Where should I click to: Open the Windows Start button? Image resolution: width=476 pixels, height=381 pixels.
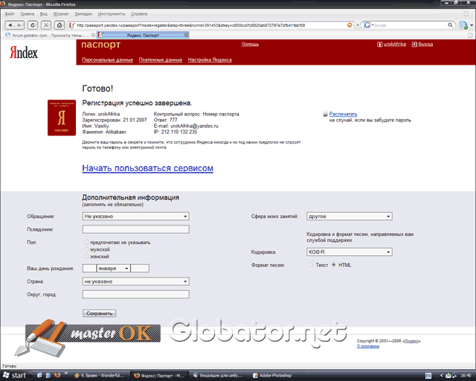15,376
